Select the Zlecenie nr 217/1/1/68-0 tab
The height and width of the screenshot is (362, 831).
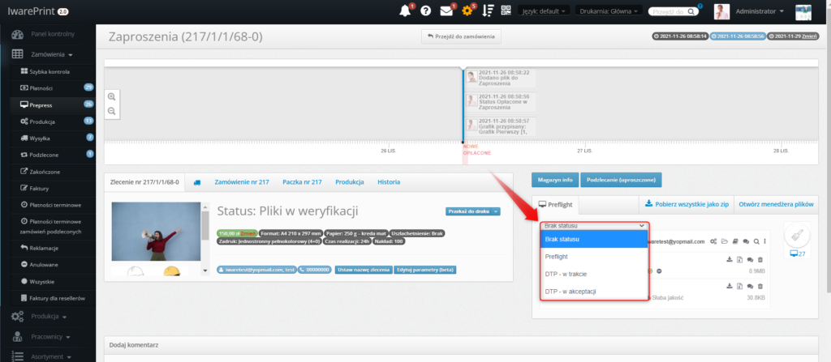(x=144, y=182)
